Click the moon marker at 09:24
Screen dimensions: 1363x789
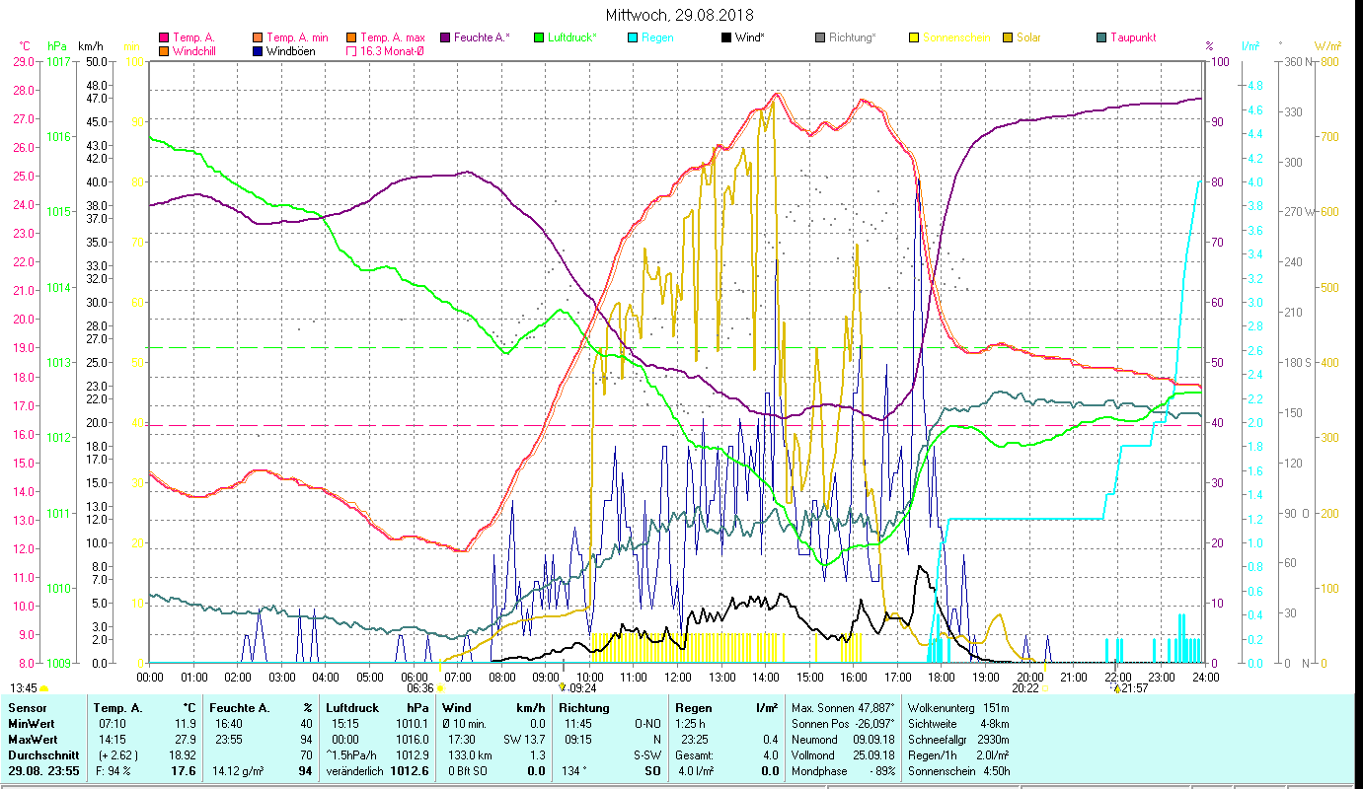[x=563, y=687]
